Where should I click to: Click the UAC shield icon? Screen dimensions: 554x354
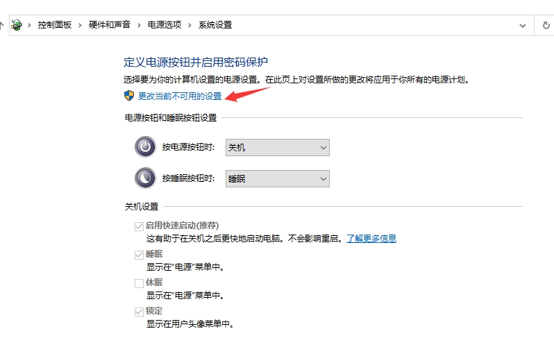point(128,96)
